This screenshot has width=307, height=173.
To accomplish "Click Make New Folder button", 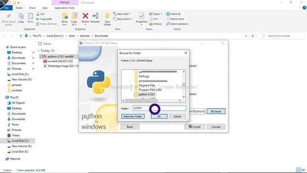I will (x=133, y=116).
